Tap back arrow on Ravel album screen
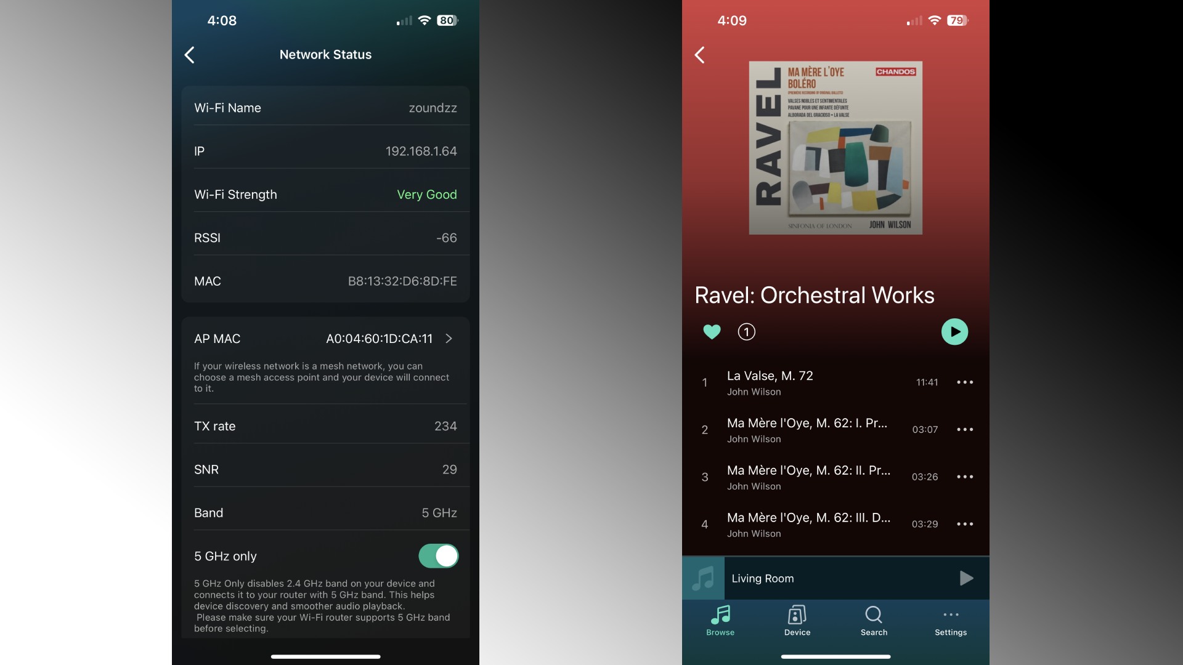1183x665 pixels. pos(699,54)
